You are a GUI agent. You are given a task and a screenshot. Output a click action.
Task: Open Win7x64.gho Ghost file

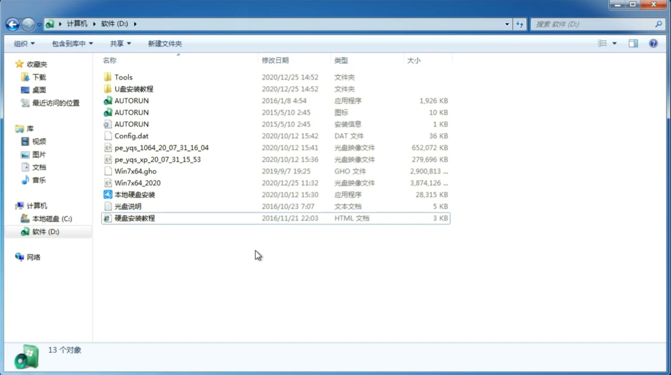135,171
